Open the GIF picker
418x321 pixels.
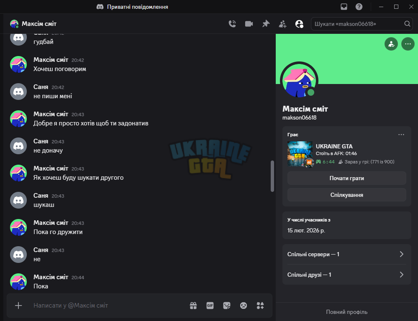point(210,306)
